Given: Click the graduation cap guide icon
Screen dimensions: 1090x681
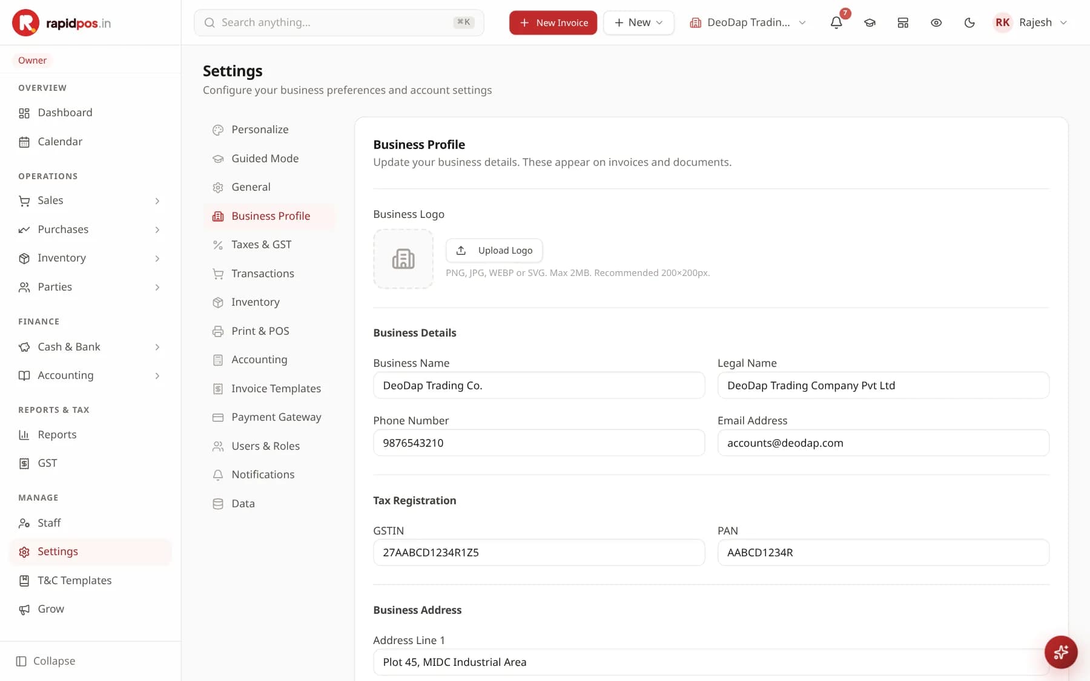Looking at the screenshot, I should pyautogui.click(x=870, y=22).
